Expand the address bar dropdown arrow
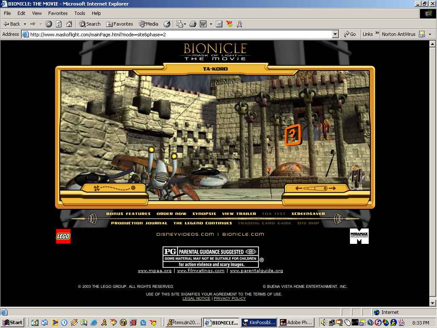The height and width of the screenshot is (328, 437). [x=335, y=34]
